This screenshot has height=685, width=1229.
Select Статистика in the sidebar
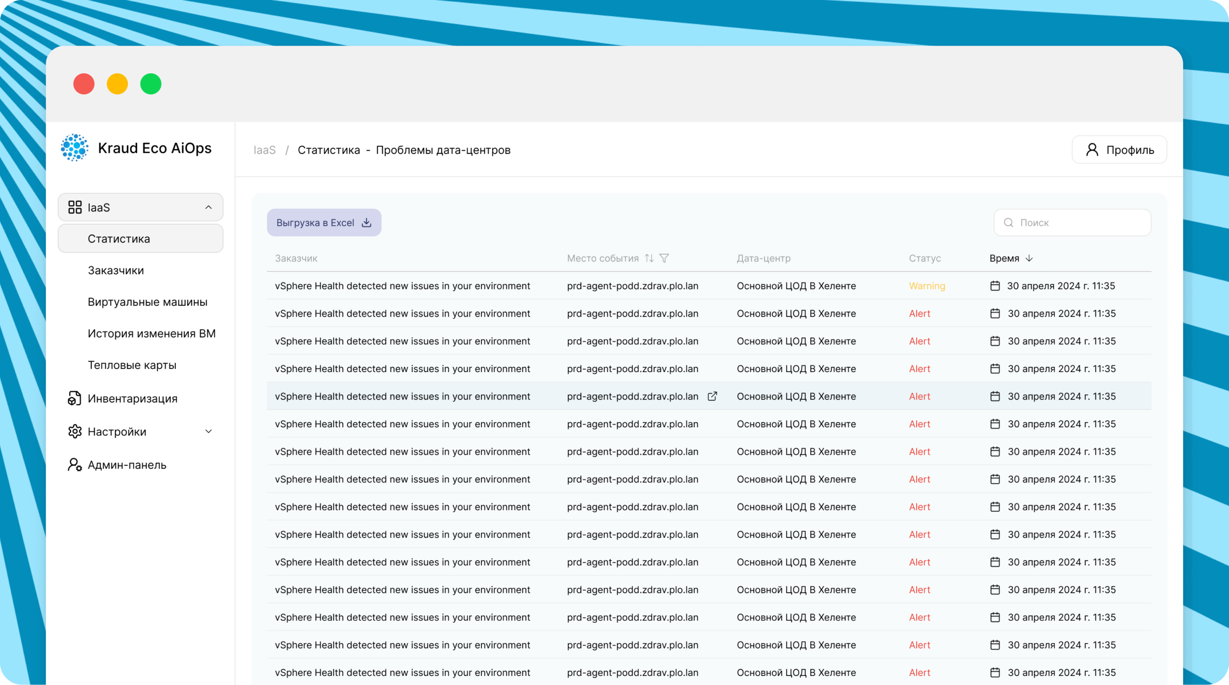click(119, 239)
